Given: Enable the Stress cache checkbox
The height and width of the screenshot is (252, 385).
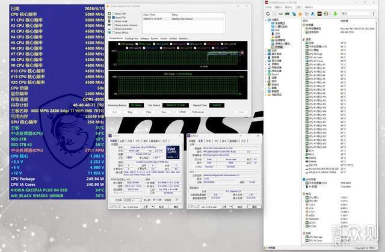Looking at the screenshot, I should point(114,21).
